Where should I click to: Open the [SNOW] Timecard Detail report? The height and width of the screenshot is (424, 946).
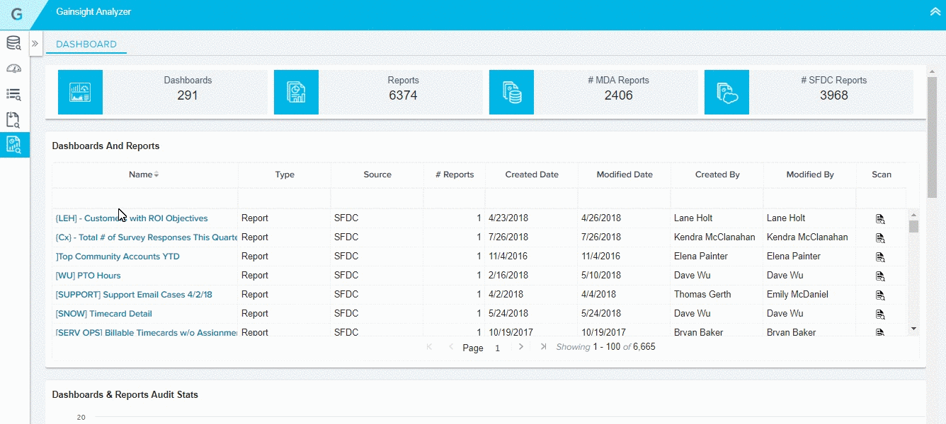pos(104,314)
